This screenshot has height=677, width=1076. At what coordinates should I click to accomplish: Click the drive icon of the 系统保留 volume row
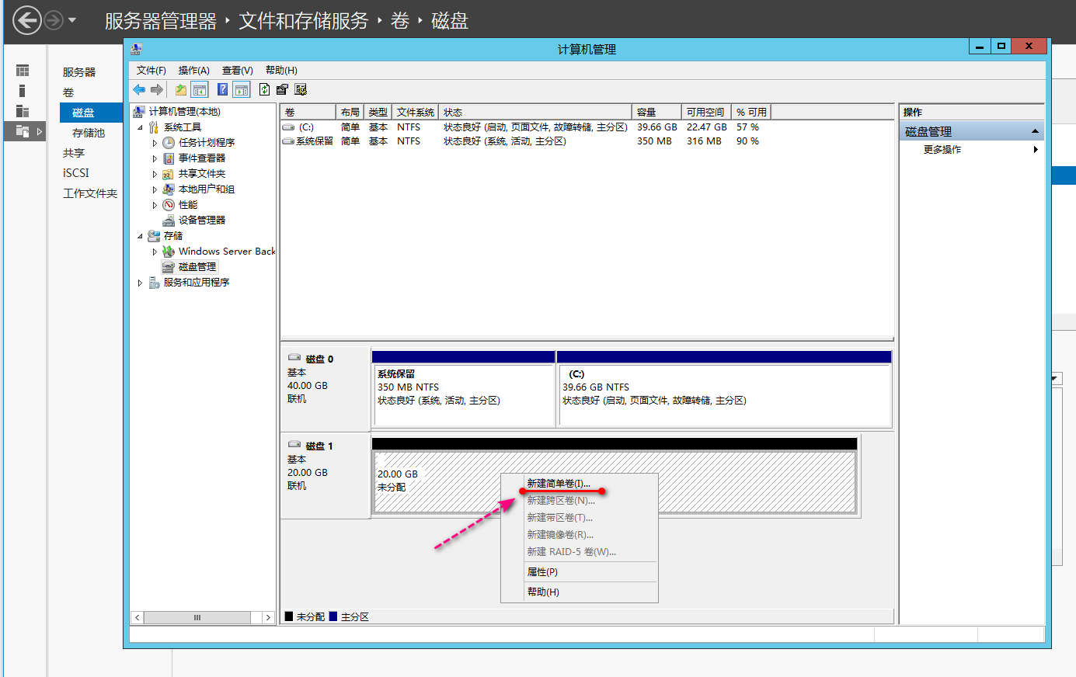coord(288,141)
